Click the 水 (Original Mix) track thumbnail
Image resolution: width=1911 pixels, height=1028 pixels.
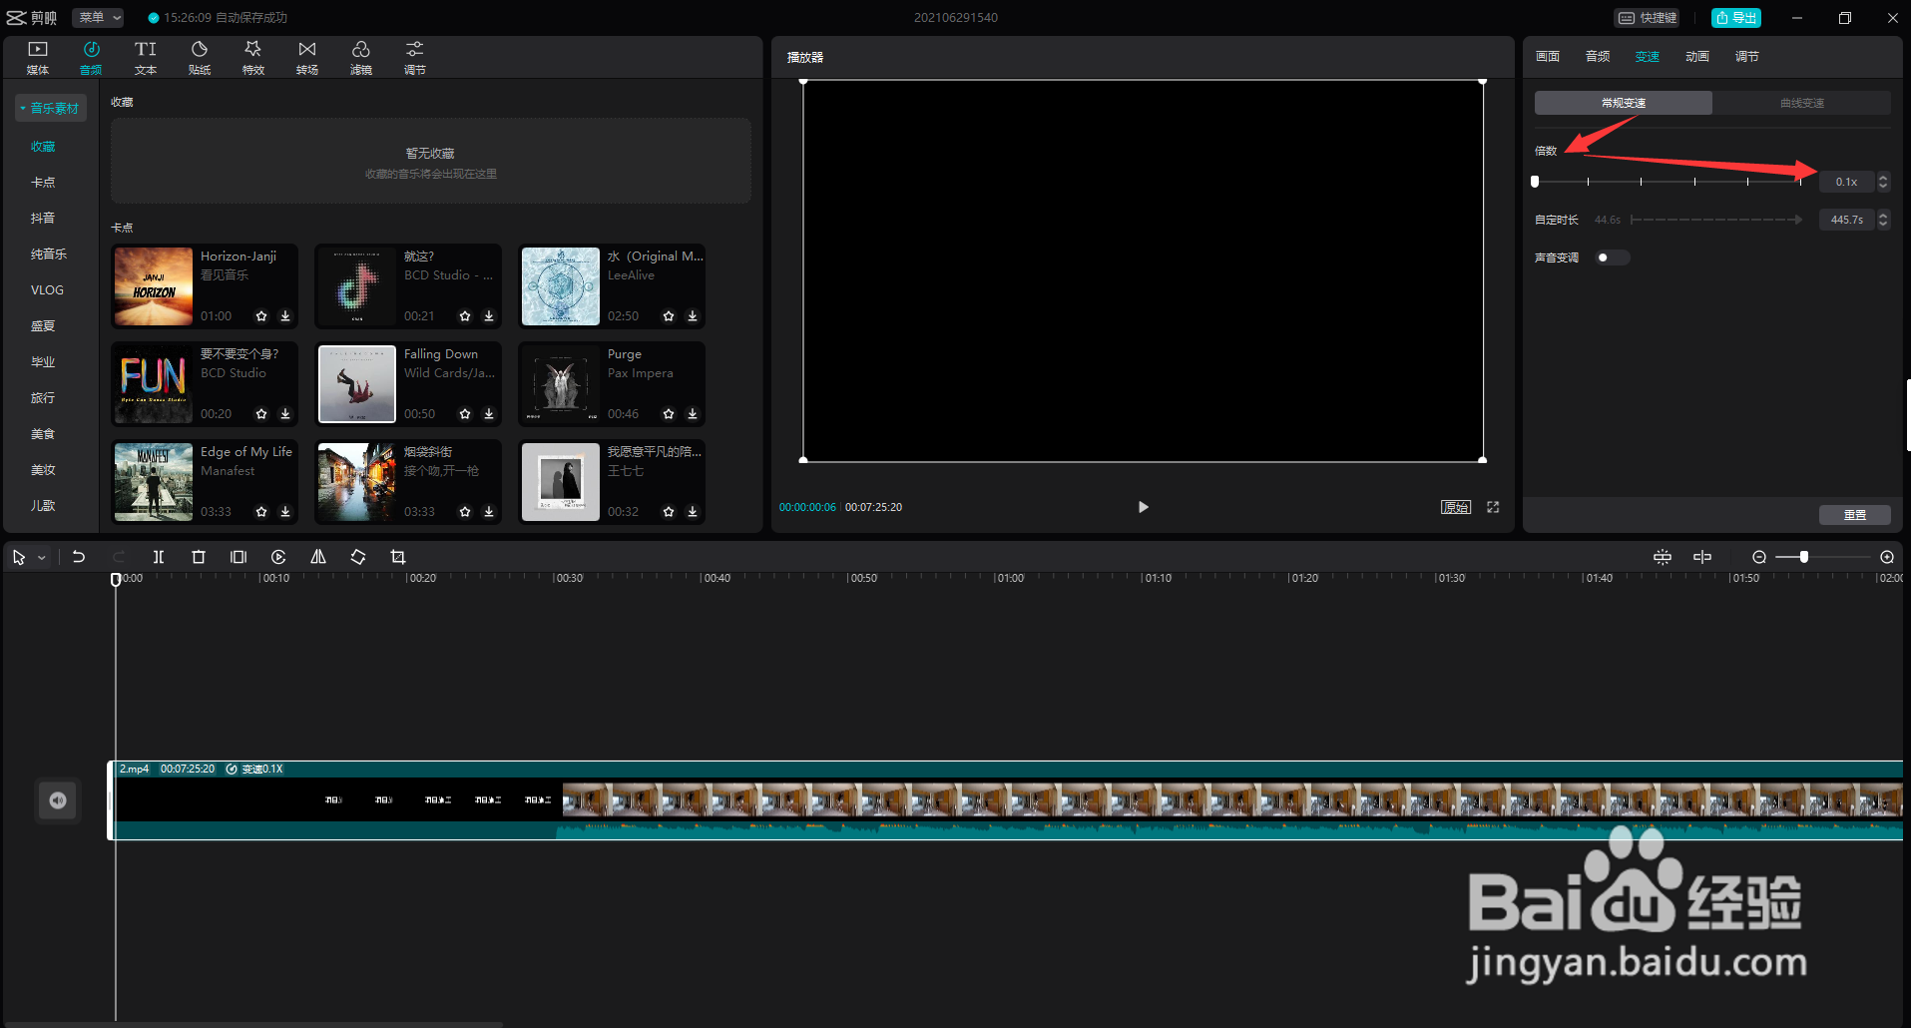pos(561,286)
